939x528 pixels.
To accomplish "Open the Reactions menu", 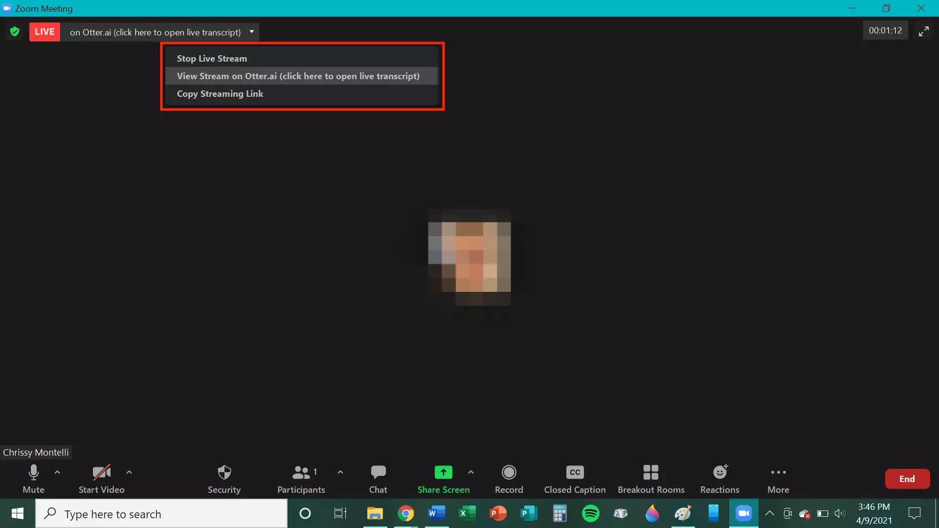I will coord(720,479).
